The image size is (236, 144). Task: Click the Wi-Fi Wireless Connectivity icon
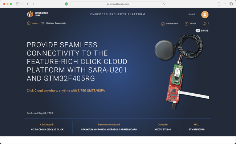point(43,23)
